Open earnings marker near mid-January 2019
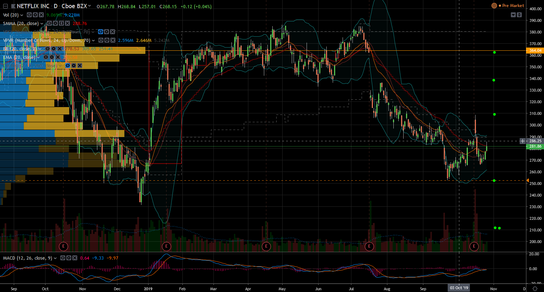 166,246
